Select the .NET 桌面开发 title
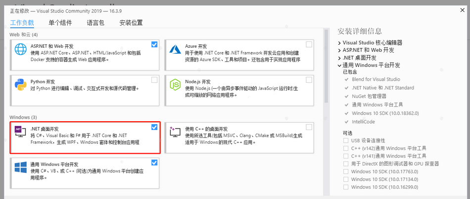470x199 pixels. [x=45, y=129]
